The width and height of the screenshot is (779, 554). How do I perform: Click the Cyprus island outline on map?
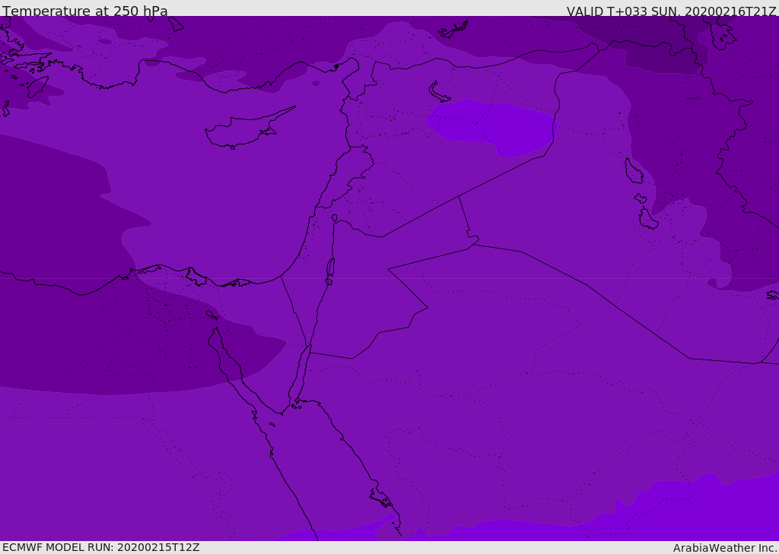(x=250, y=128)
